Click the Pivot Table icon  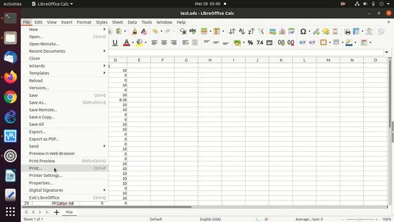(291, 31)
